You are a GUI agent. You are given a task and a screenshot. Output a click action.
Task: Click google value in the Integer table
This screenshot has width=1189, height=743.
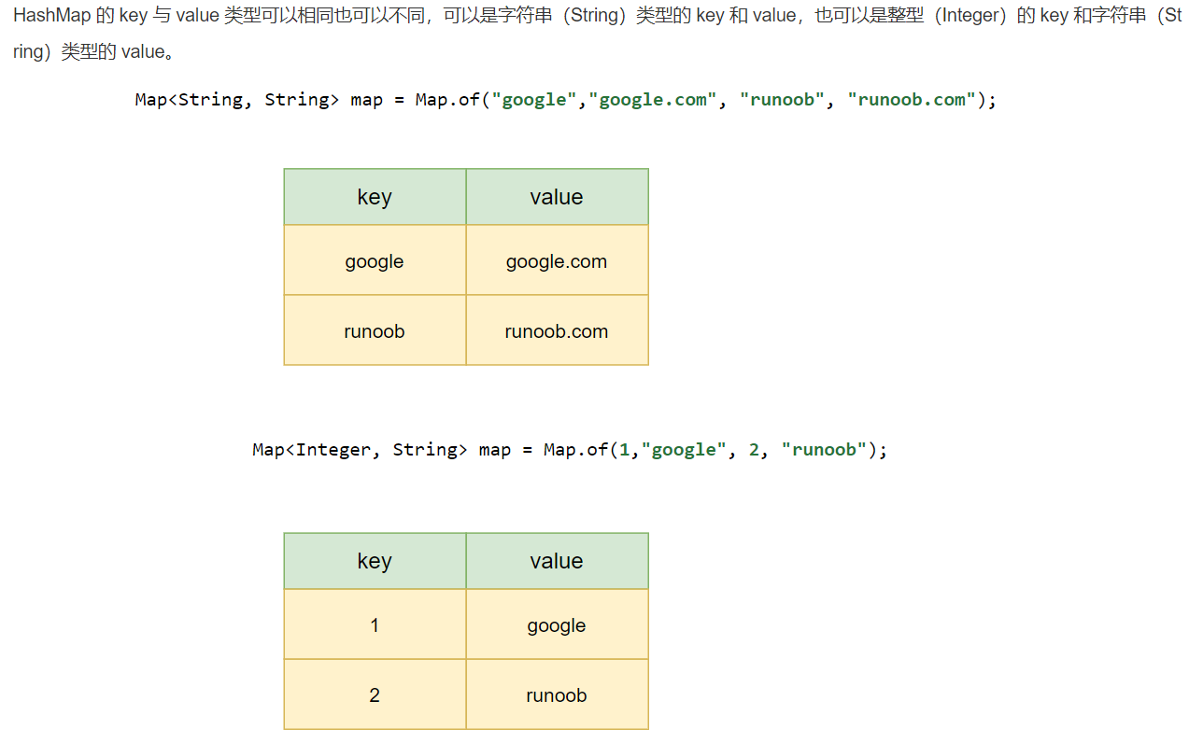click(557, 624)
